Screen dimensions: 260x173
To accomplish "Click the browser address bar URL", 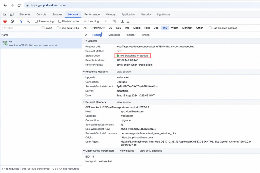I will [48, 5].
